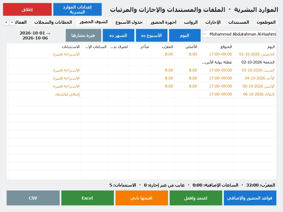The width and height of the screenshot is (283, 212).
Task: Click the الاستثناءات column header
Action: [x=45, y=47]
